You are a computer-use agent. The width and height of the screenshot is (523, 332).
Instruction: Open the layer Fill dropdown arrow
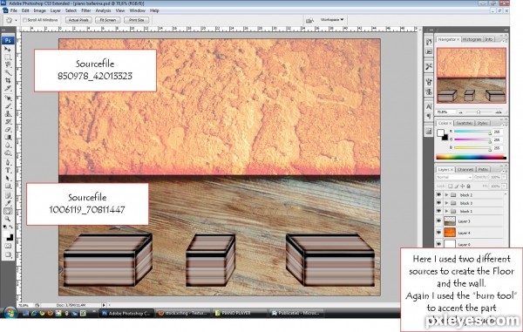[504, 186]
